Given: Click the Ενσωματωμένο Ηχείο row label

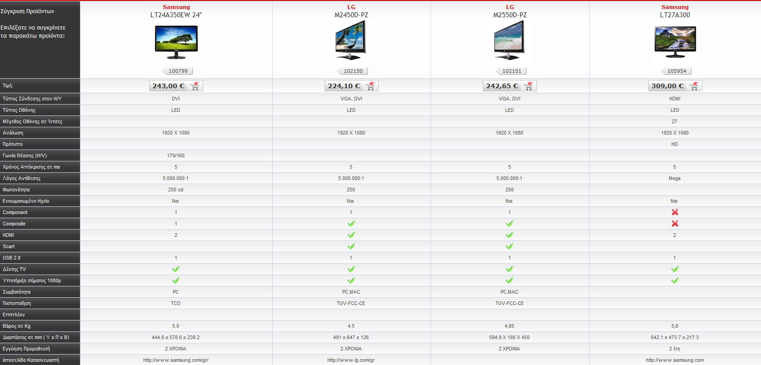Looking at the screenshot, I should [25, 201].
